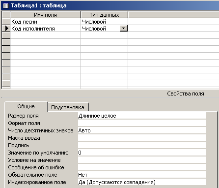This screenshot has width=219, height=188.
Task: Click Обязательное поле value Нет
Action: [142, 175]
